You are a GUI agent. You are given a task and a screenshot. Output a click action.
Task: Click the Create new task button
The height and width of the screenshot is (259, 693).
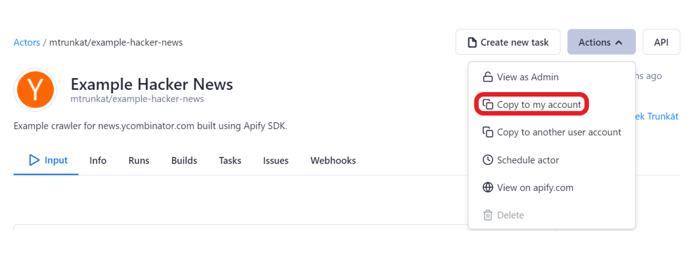click(x=508, y=42)
